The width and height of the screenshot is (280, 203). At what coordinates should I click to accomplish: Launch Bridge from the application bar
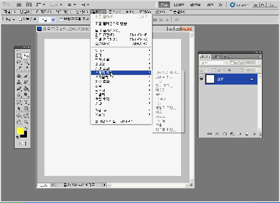coord(19,5)
